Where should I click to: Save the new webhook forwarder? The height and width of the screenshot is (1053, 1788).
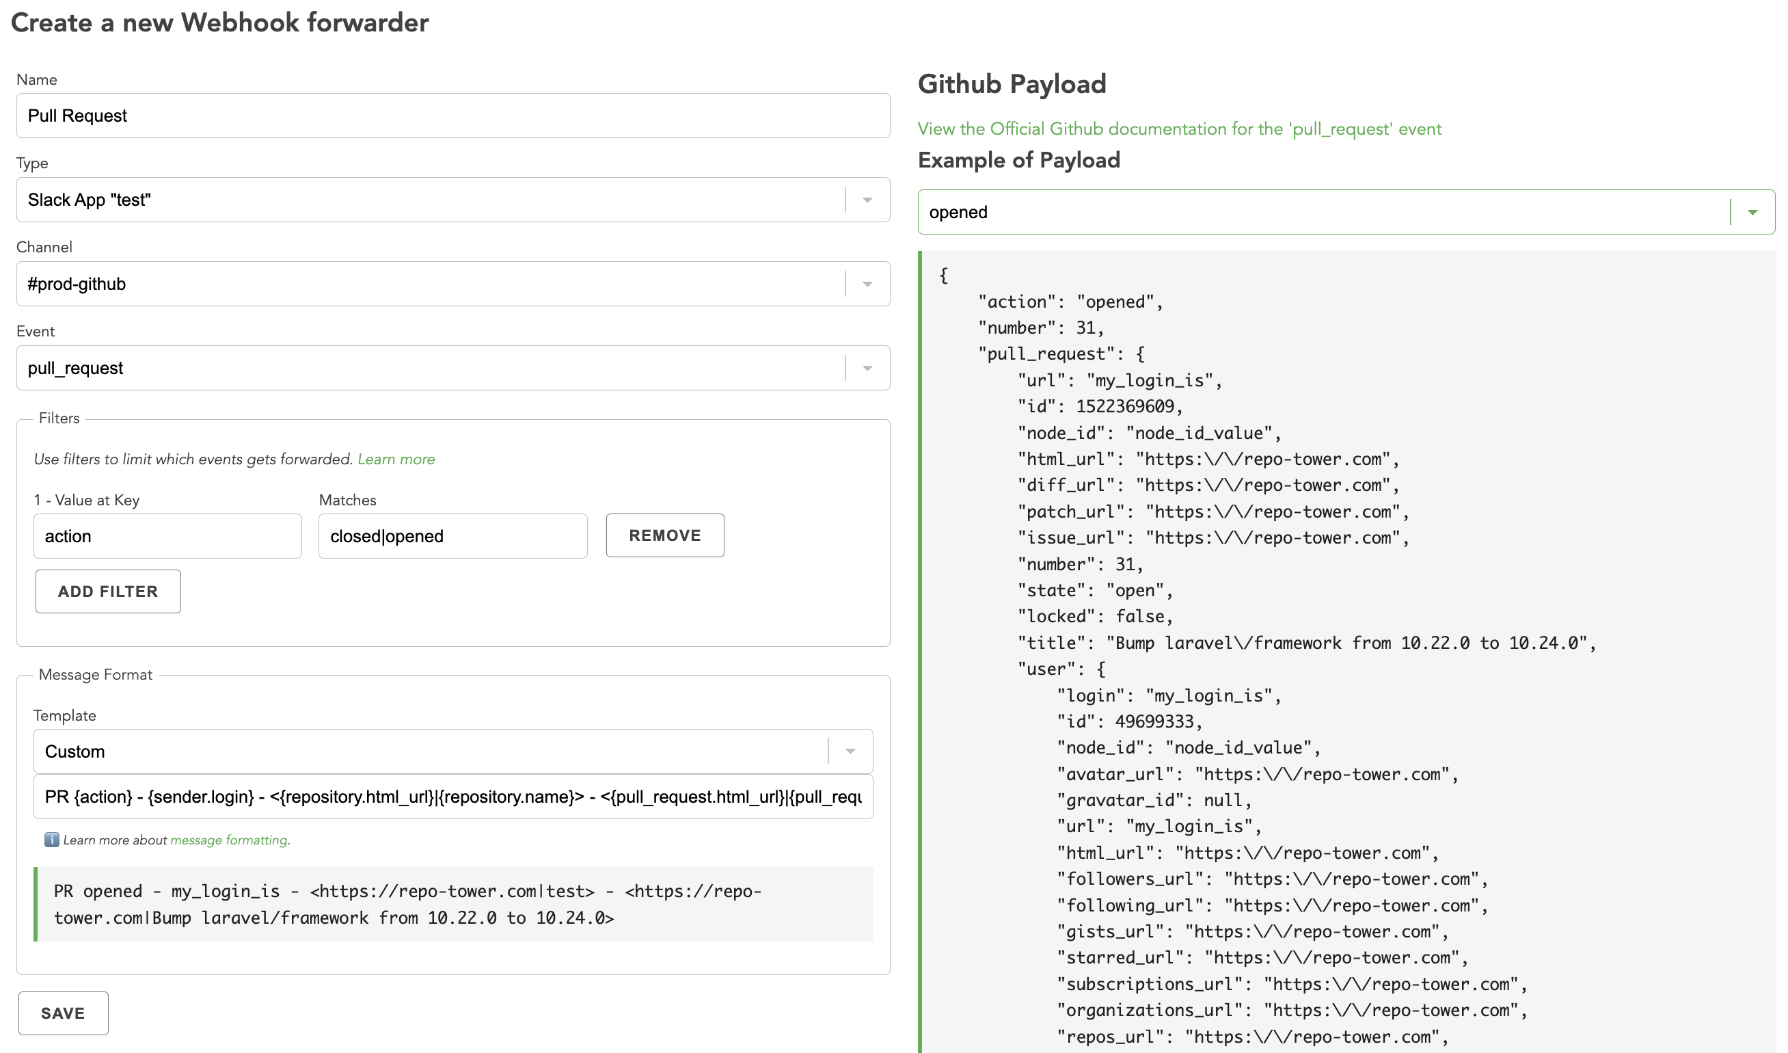click(63, 1013)
